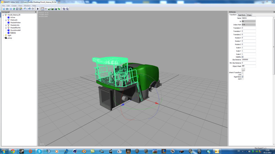Viewport: 275px width, 154px height.
Task: Click the second green terrain tool icon
Action: click(53, 9)
